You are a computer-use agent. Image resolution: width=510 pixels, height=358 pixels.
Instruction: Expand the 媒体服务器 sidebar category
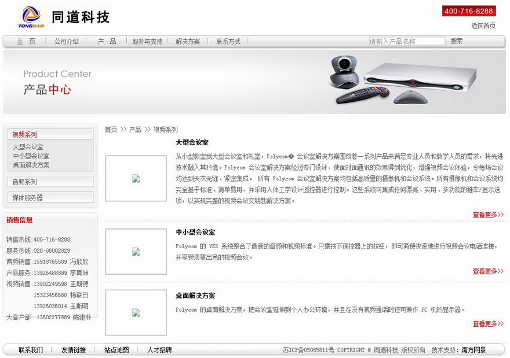click(x=50, y=197)
